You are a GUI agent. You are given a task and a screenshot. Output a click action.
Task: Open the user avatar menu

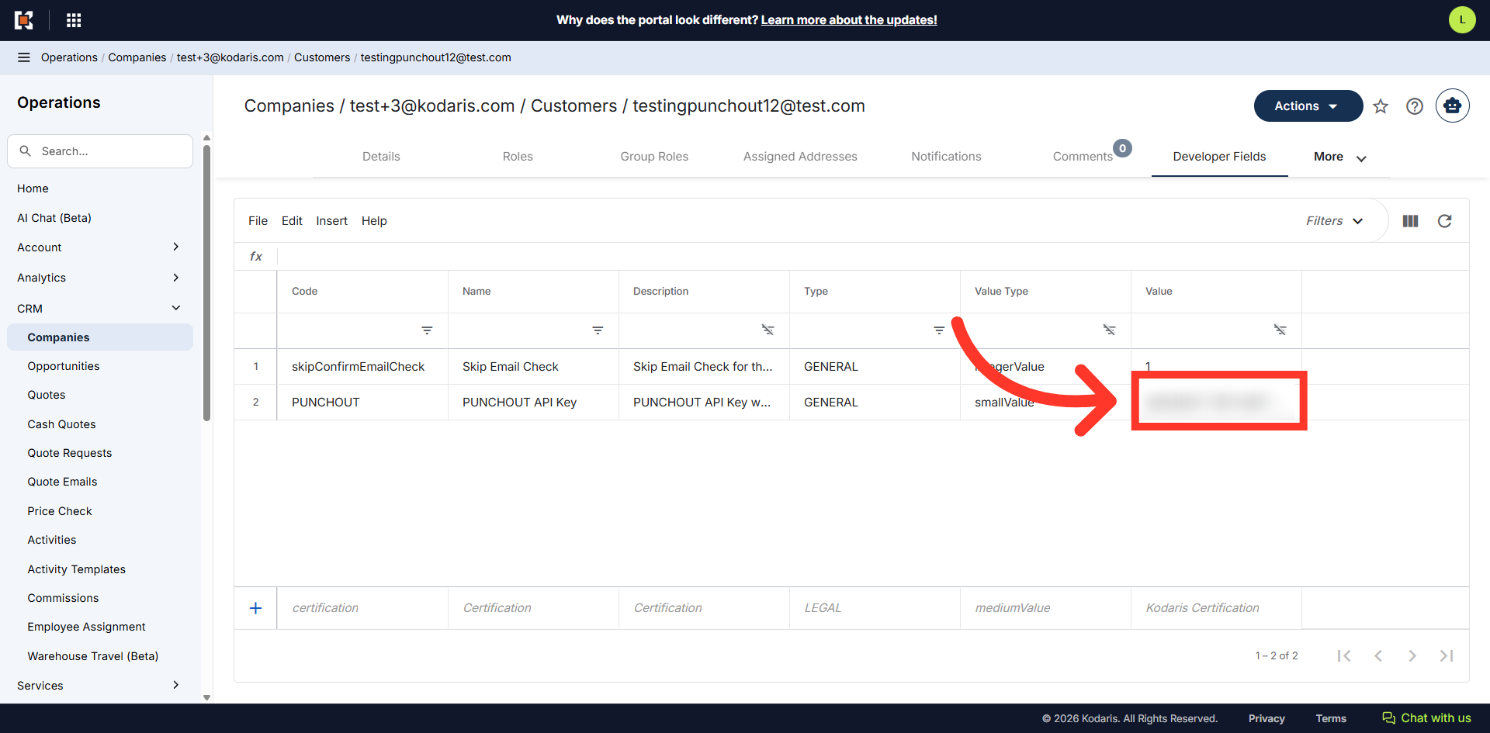[x=1462, y=20]
